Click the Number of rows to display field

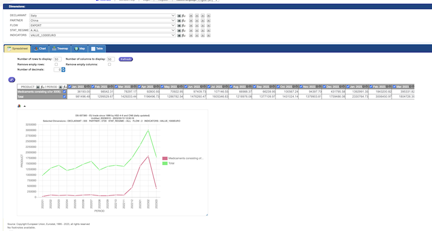(57, 59)
